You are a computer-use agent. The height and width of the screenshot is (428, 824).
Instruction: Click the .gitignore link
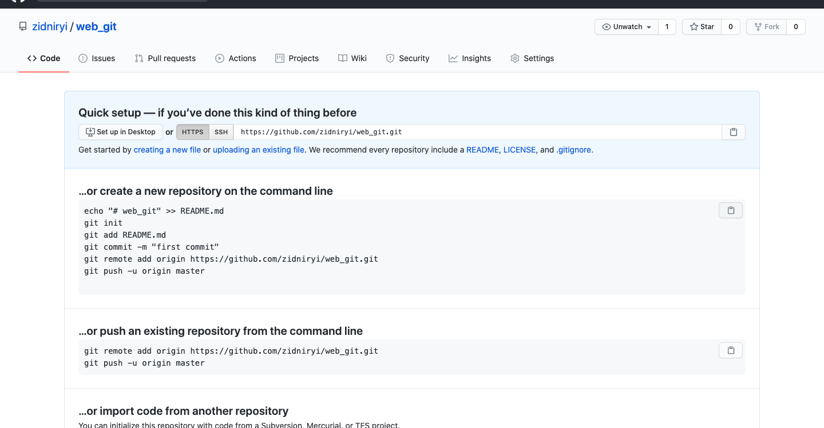[574, 150]
